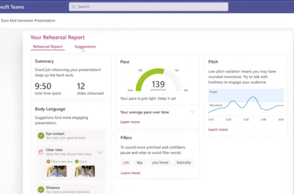Select the Rehearsal Report tab

(x=48, y=47)
